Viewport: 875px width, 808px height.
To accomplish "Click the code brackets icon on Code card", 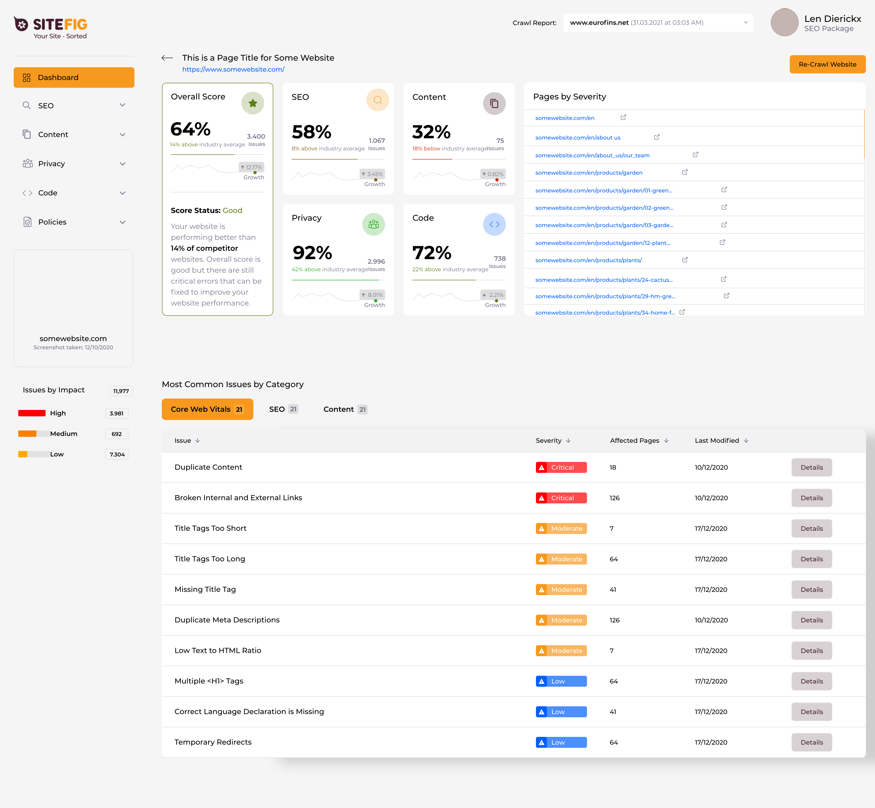I will coord(494,224).
